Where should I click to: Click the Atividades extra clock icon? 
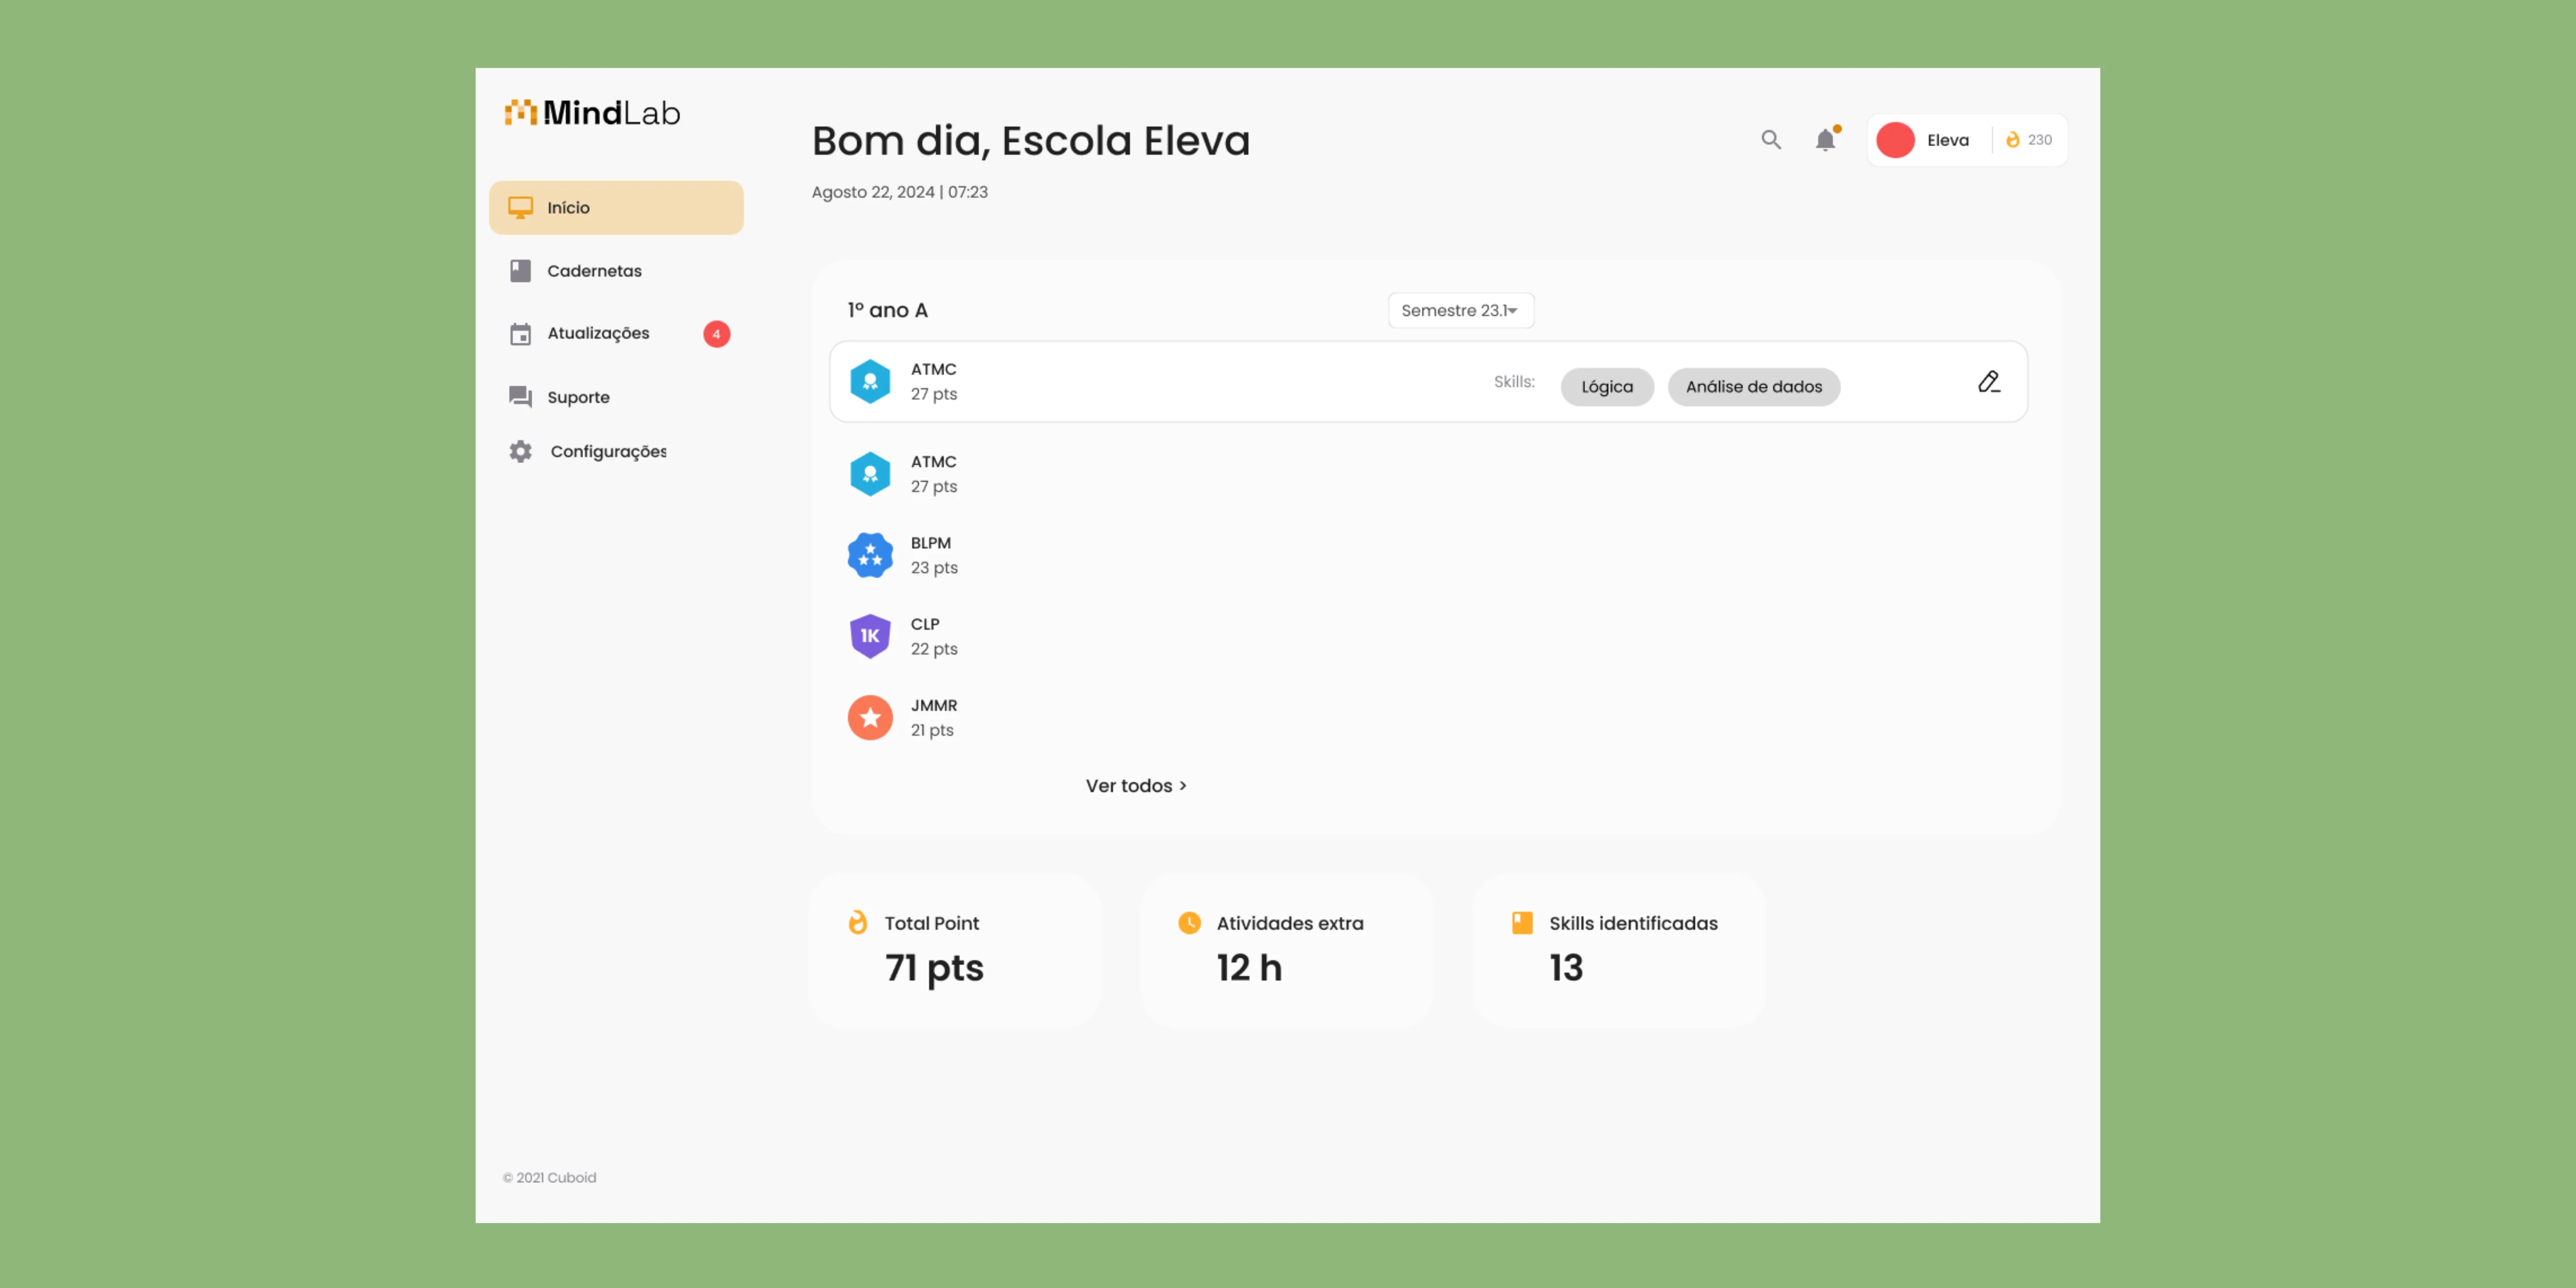tap(1189, 922)
